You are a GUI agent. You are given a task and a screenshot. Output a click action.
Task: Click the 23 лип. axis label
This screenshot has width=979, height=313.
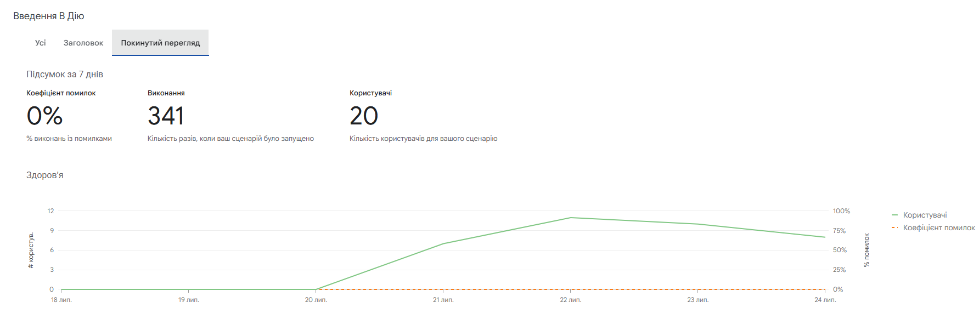point(698,300)
